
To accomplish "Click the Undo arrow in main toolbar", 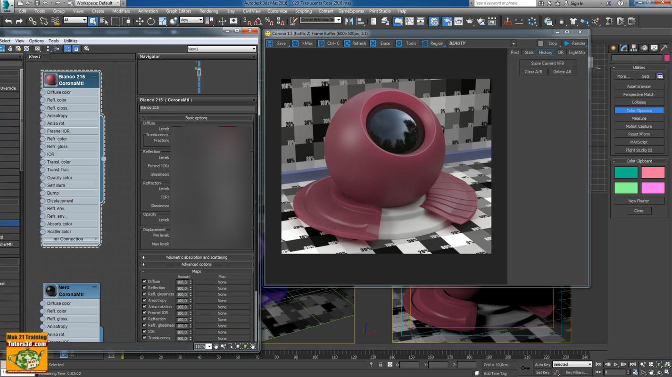I will point(8,21).
